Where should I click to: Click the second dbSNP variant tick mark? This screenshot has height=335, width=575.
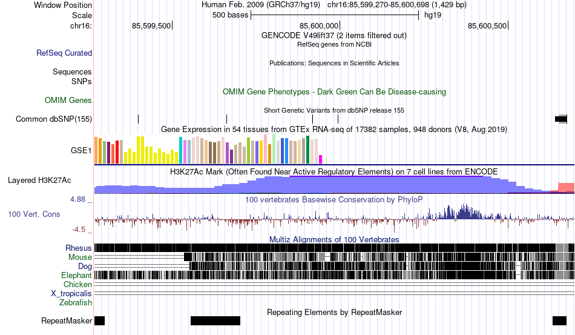(226, 119)
